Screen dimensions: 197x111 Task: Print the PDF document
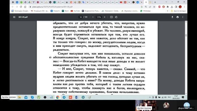pos(178,17)
